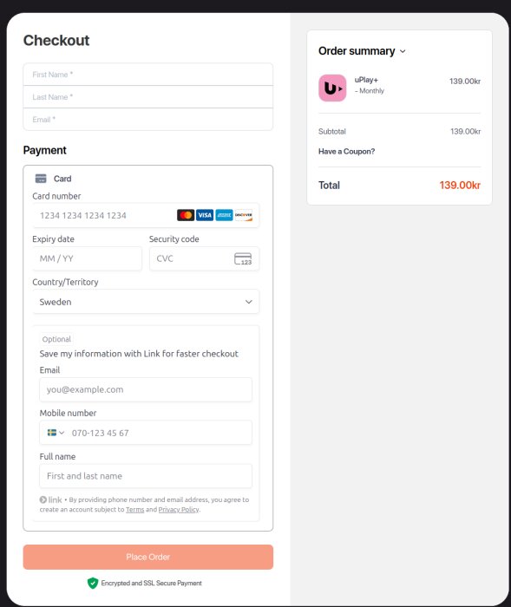Click the uPlay+ pink product logo
This screenshot has width=511, height=607.
click(x=332, y=88)
